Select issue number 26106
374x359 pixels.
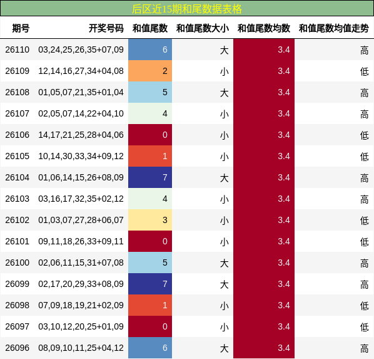[x=17, y=135]
